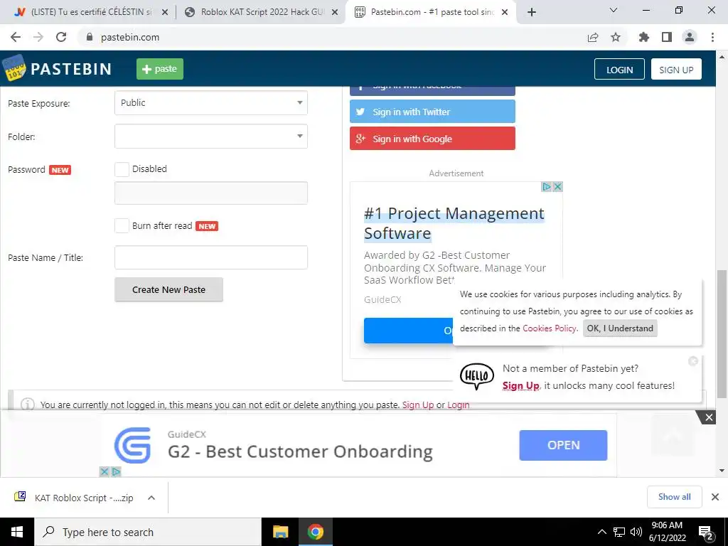Open Windows Start menu
Image resolution: width=728 pixels, height=546 pixels.
coord(17,532)
